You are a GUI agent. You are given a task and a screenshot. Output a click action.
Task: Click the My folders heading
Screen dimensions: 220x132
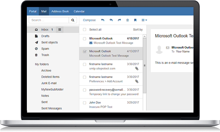(x=42, y=64)
